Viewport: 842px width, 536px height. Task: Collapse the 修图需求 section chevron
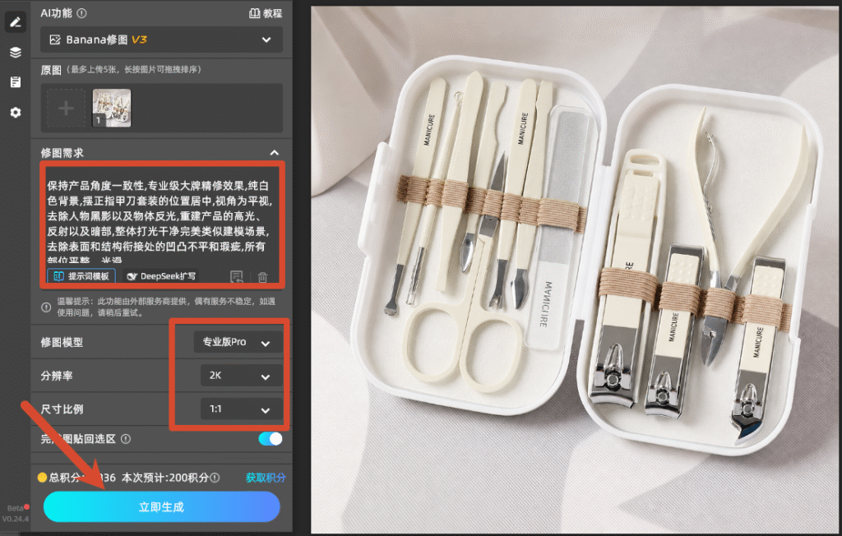coord(275,153)
